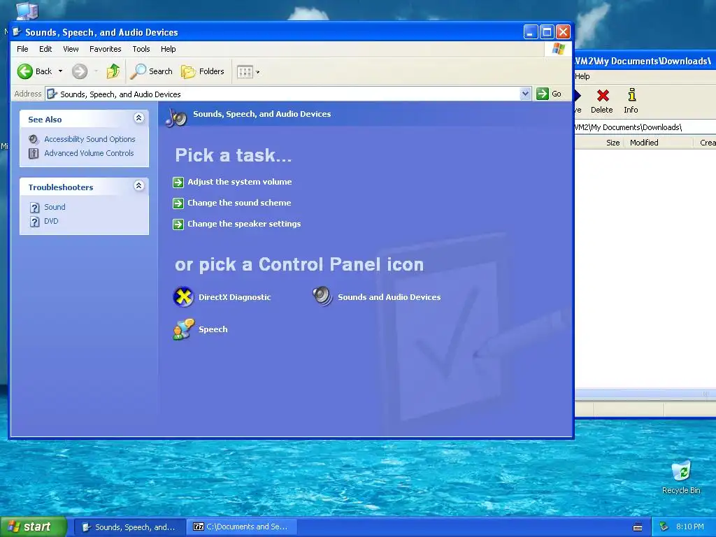Choose Adjust the system volume task

tap(240, 182)
